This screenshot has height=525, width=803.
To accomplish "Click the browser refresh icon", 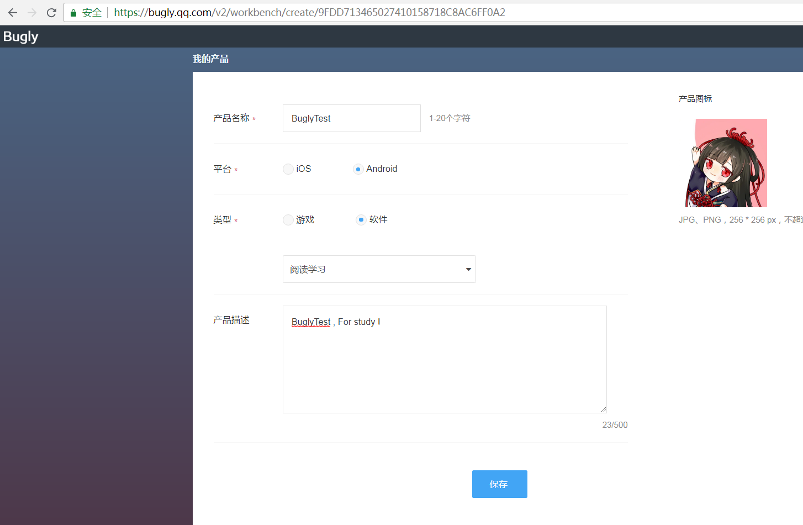I will point(51,12).
